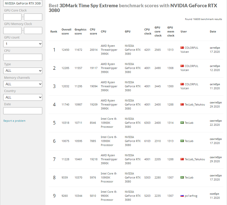Click the Brazil flag icon in rank 6 row

point(182,141)
